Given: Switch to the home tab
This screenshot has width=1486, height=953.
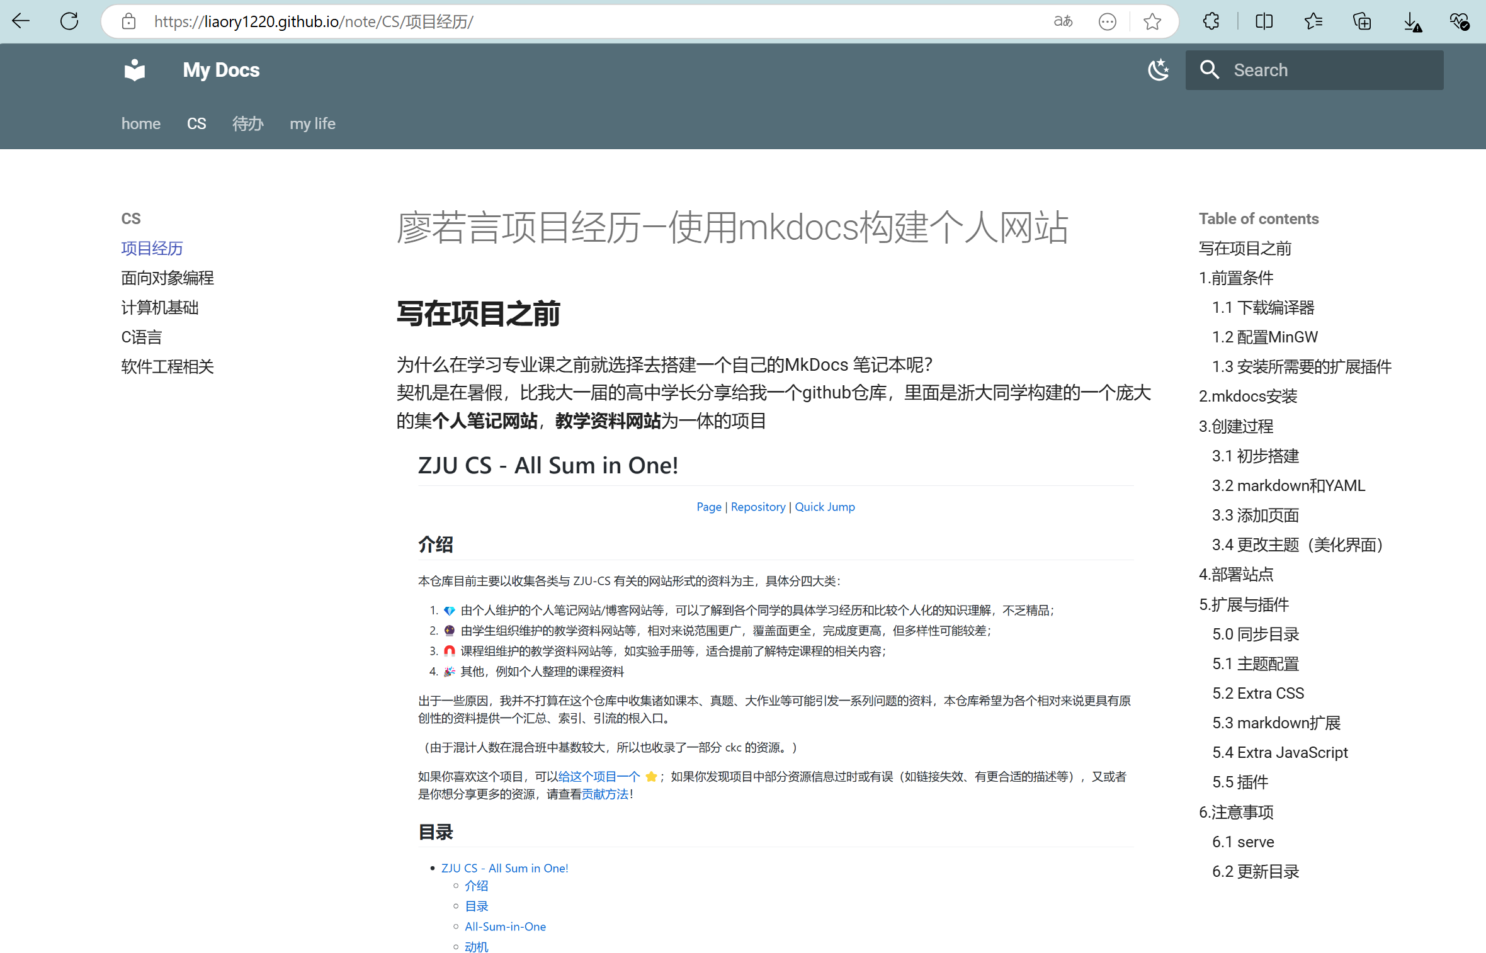Looking at the screenshot, I should (x=140, y=123).
